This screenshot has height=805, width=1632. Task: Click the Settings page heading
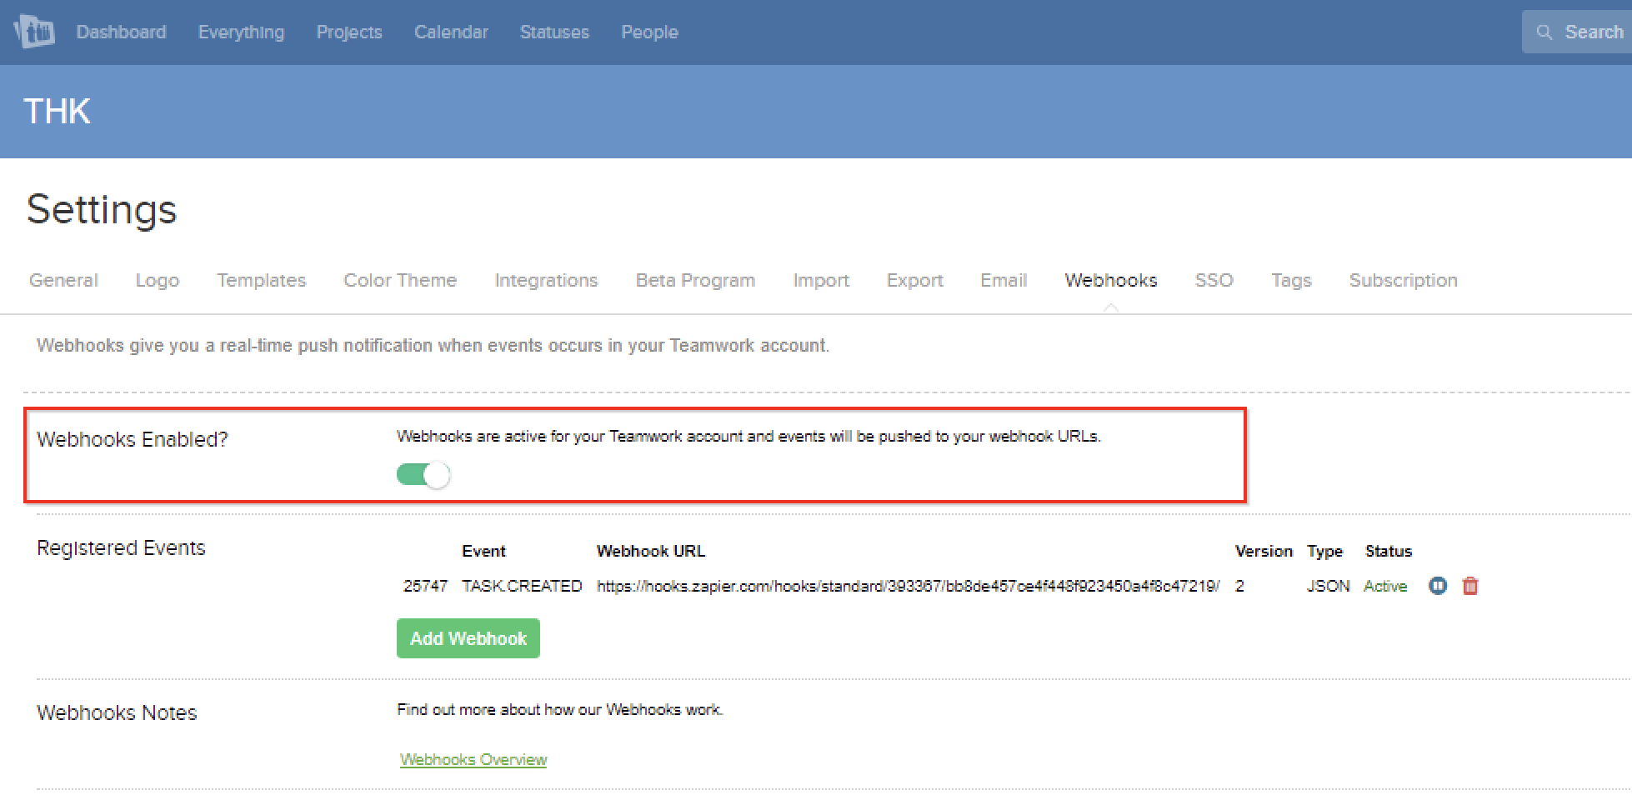click(x=102, y=209)
